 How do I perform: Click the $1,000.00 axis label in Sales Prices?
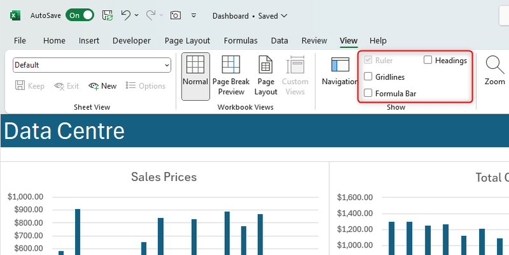point(25,197)
